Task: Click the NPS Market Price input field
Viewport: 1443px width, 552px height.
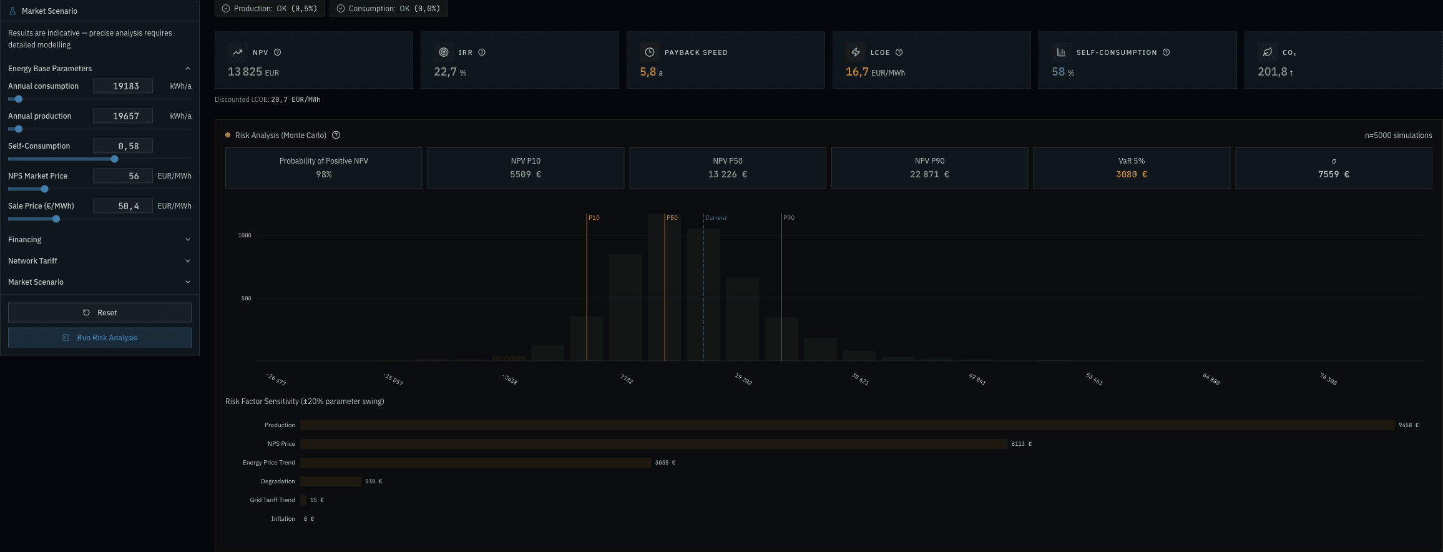Action: click(123, 176)
